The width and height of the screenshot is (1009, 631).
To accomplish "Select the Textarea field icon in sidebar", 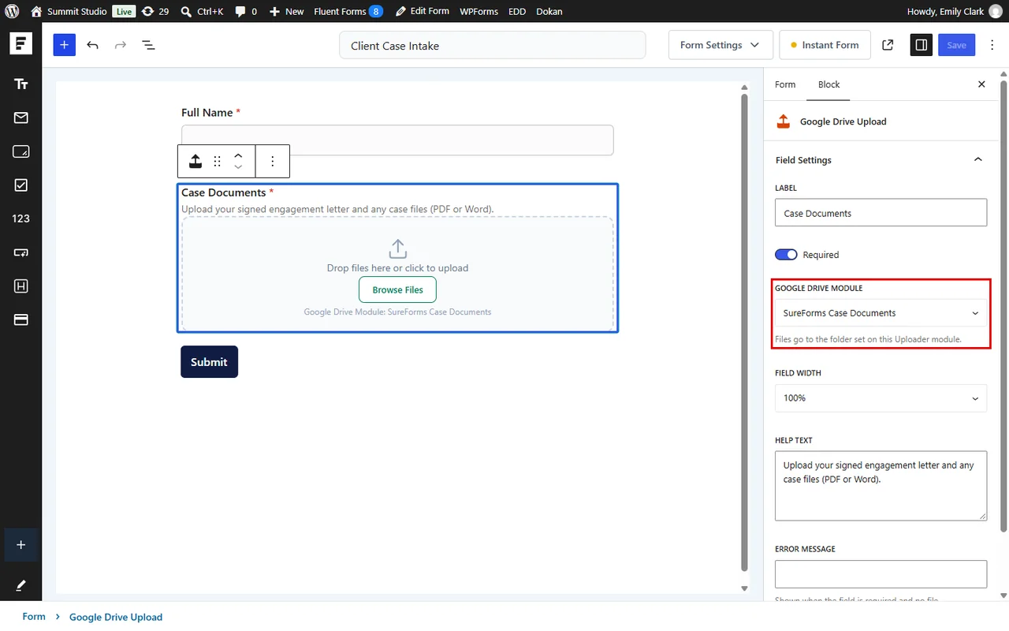I will point(21,151).
